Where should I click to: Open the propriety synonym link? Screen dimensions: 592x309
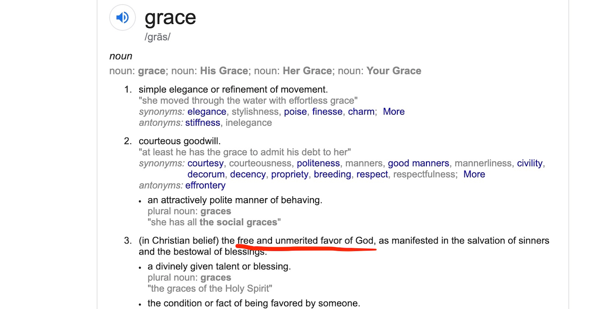(290, 174)
